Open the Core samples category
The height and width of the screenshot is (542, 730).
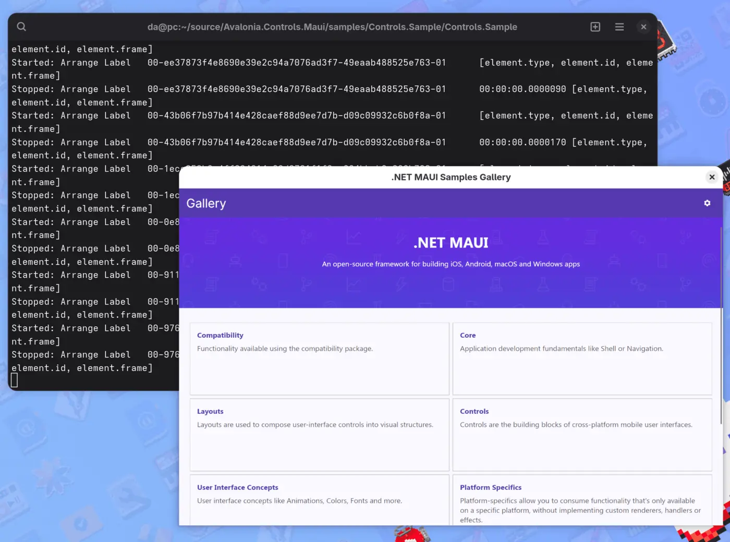point(582,359)
